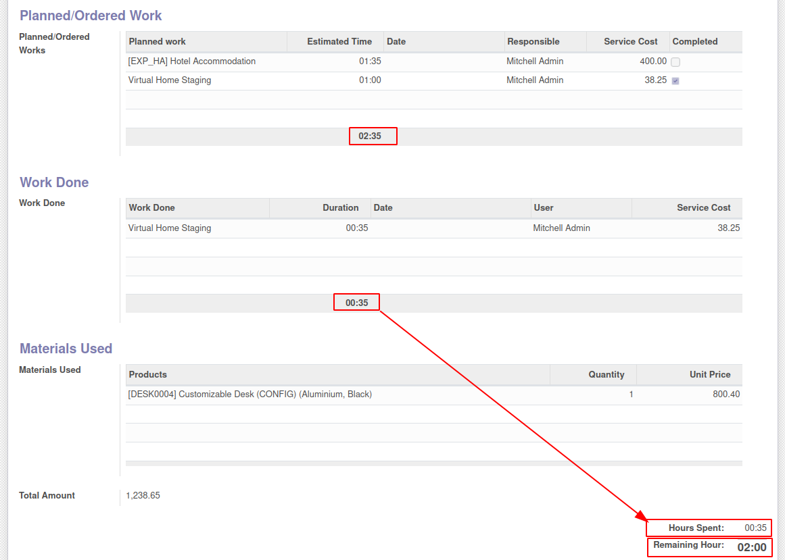Click the Mitchell Admin responsible for Hotel Accommodation
The height and width of the screenshot is (560, 785).
pyautogui.click(x=535, y=61)
